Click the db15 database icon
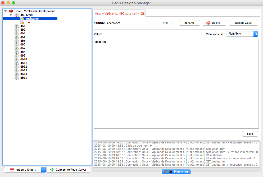263x177 pixels. coord(17,78)
